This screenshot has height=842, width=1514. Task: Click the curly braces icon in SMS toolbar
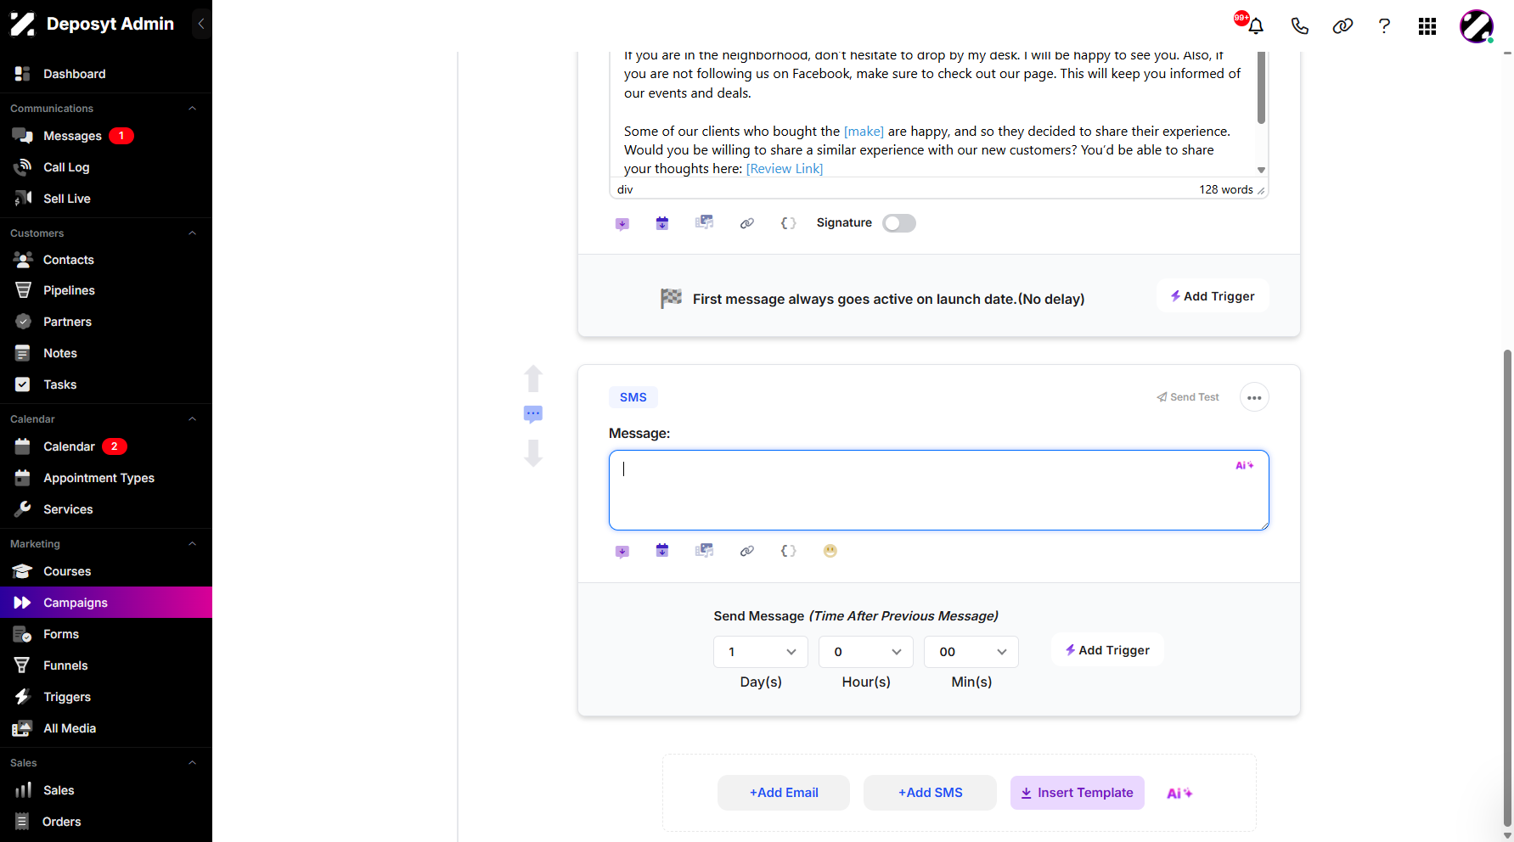788,551
